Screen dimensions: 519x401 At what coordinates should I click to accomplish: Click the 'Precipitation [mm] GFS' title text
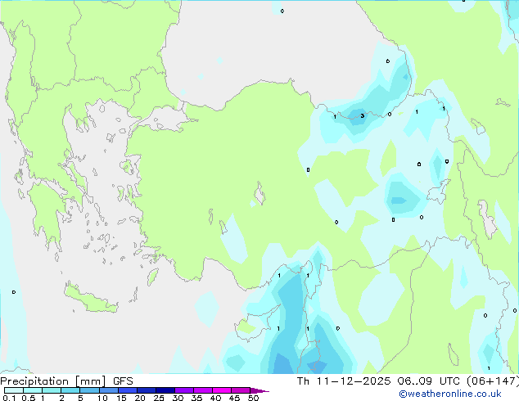click(66, 381)
